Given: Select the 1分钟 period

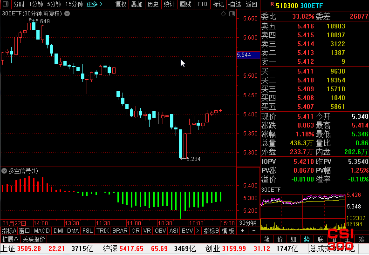Looking at the screenshot, I should [36, 4].
